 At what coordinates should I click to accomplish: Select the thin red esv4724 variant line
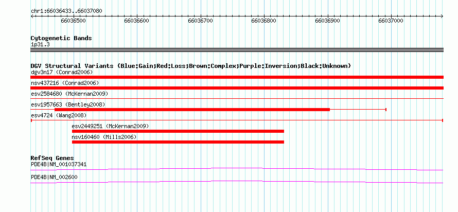coord(237,120)
